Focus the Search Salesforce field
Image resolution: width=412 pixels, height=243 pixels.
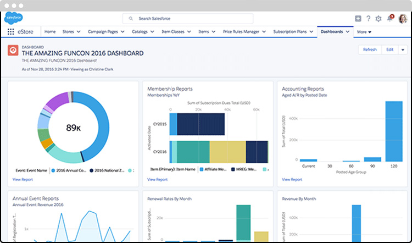(x=188, y=19)
